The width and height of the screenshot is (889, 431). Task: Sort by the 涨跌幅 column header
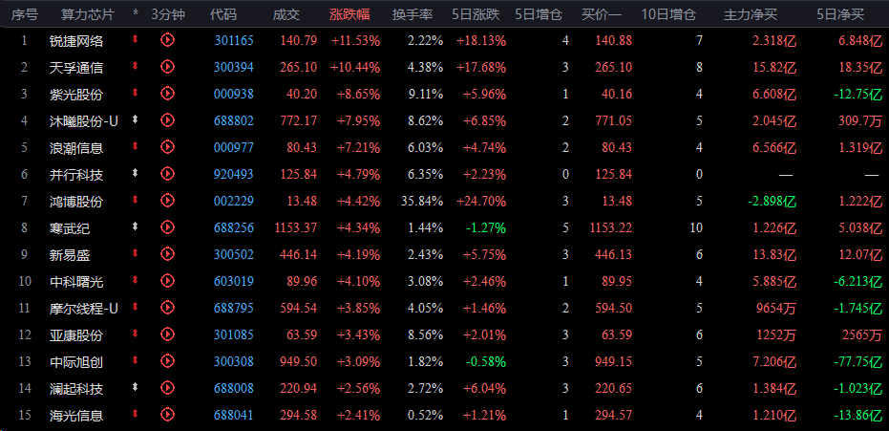(349, 14)
